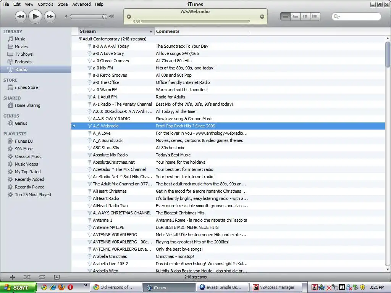Toggle Shuffle
Image resolution: width=391 pixels, height=293 pixels.
(x=27, y=277)
